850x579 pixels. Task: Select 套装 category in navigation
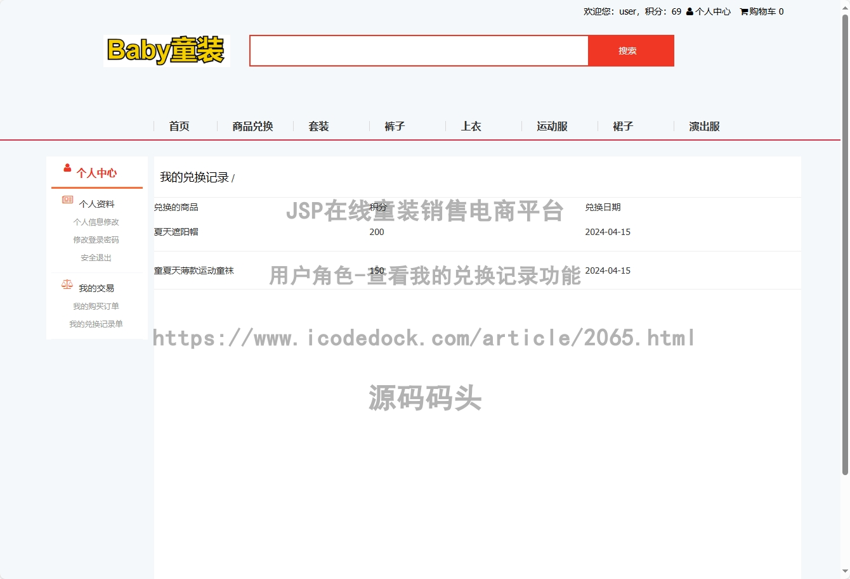(318, 126)
